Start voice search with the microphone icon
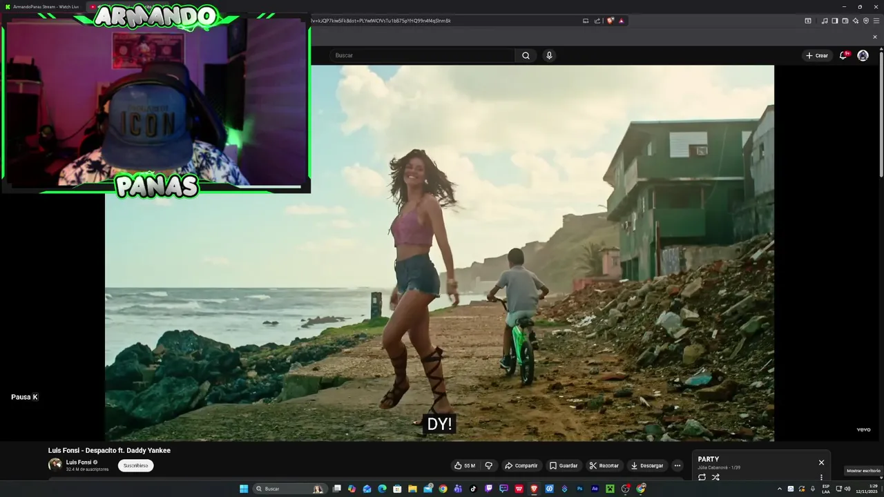Screen dimensions: 884x497 point(549,55)
